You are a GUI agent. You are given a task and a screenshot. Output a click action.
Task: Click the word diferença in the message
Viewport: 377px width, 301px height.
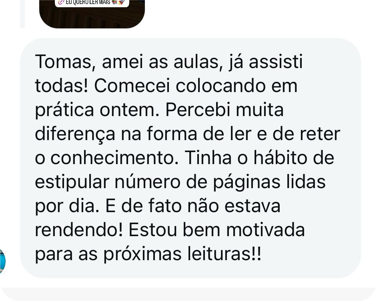pyautogui.click(x=75, y=134)
